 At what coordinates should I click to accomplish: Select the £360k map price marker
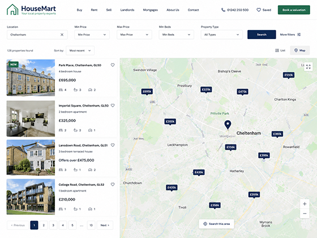(x=277, y=134)
